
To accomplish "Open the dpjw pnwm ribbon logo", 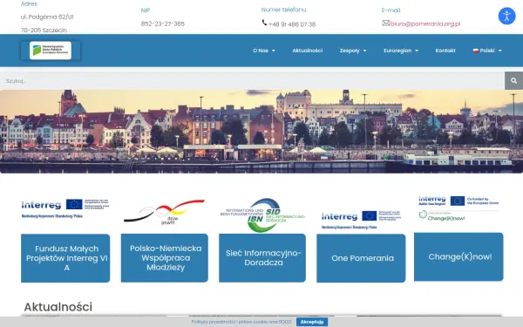I will [164, 212].
